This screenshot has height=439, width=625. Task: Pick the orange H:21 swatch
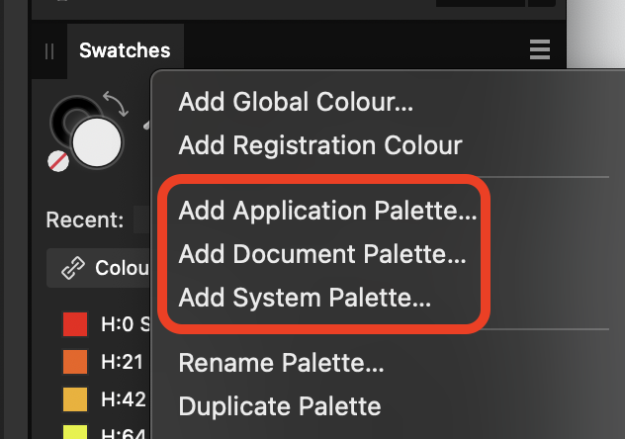point(75,362)
